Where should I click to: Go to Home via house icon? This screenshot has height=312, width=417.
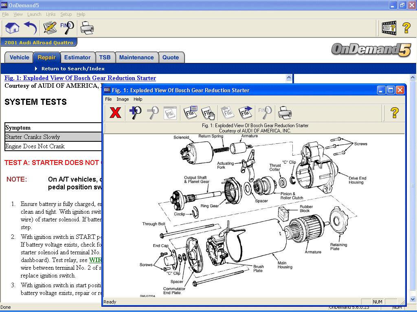pos(12,28)
